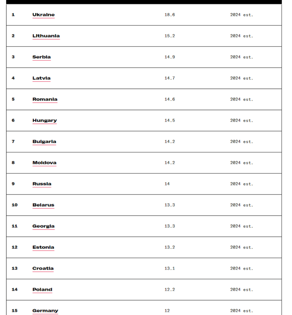This screenshot has width=292, height=315.
Task: Open the Hungary link
Action: (45, 121)
